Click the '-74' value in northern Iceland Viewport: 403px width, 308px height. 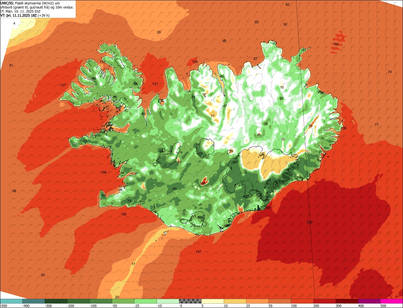pyautogui.click(x=193, y=97)
